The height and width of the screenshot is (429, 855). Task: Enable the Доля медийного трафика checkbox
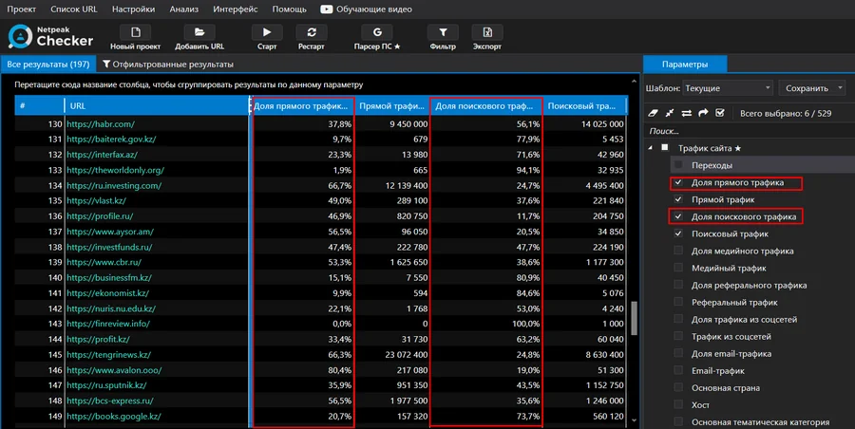tap(678, 251)
